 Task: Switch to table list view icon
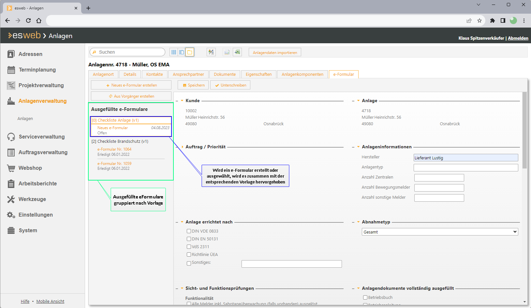click(x=174, y=52)
